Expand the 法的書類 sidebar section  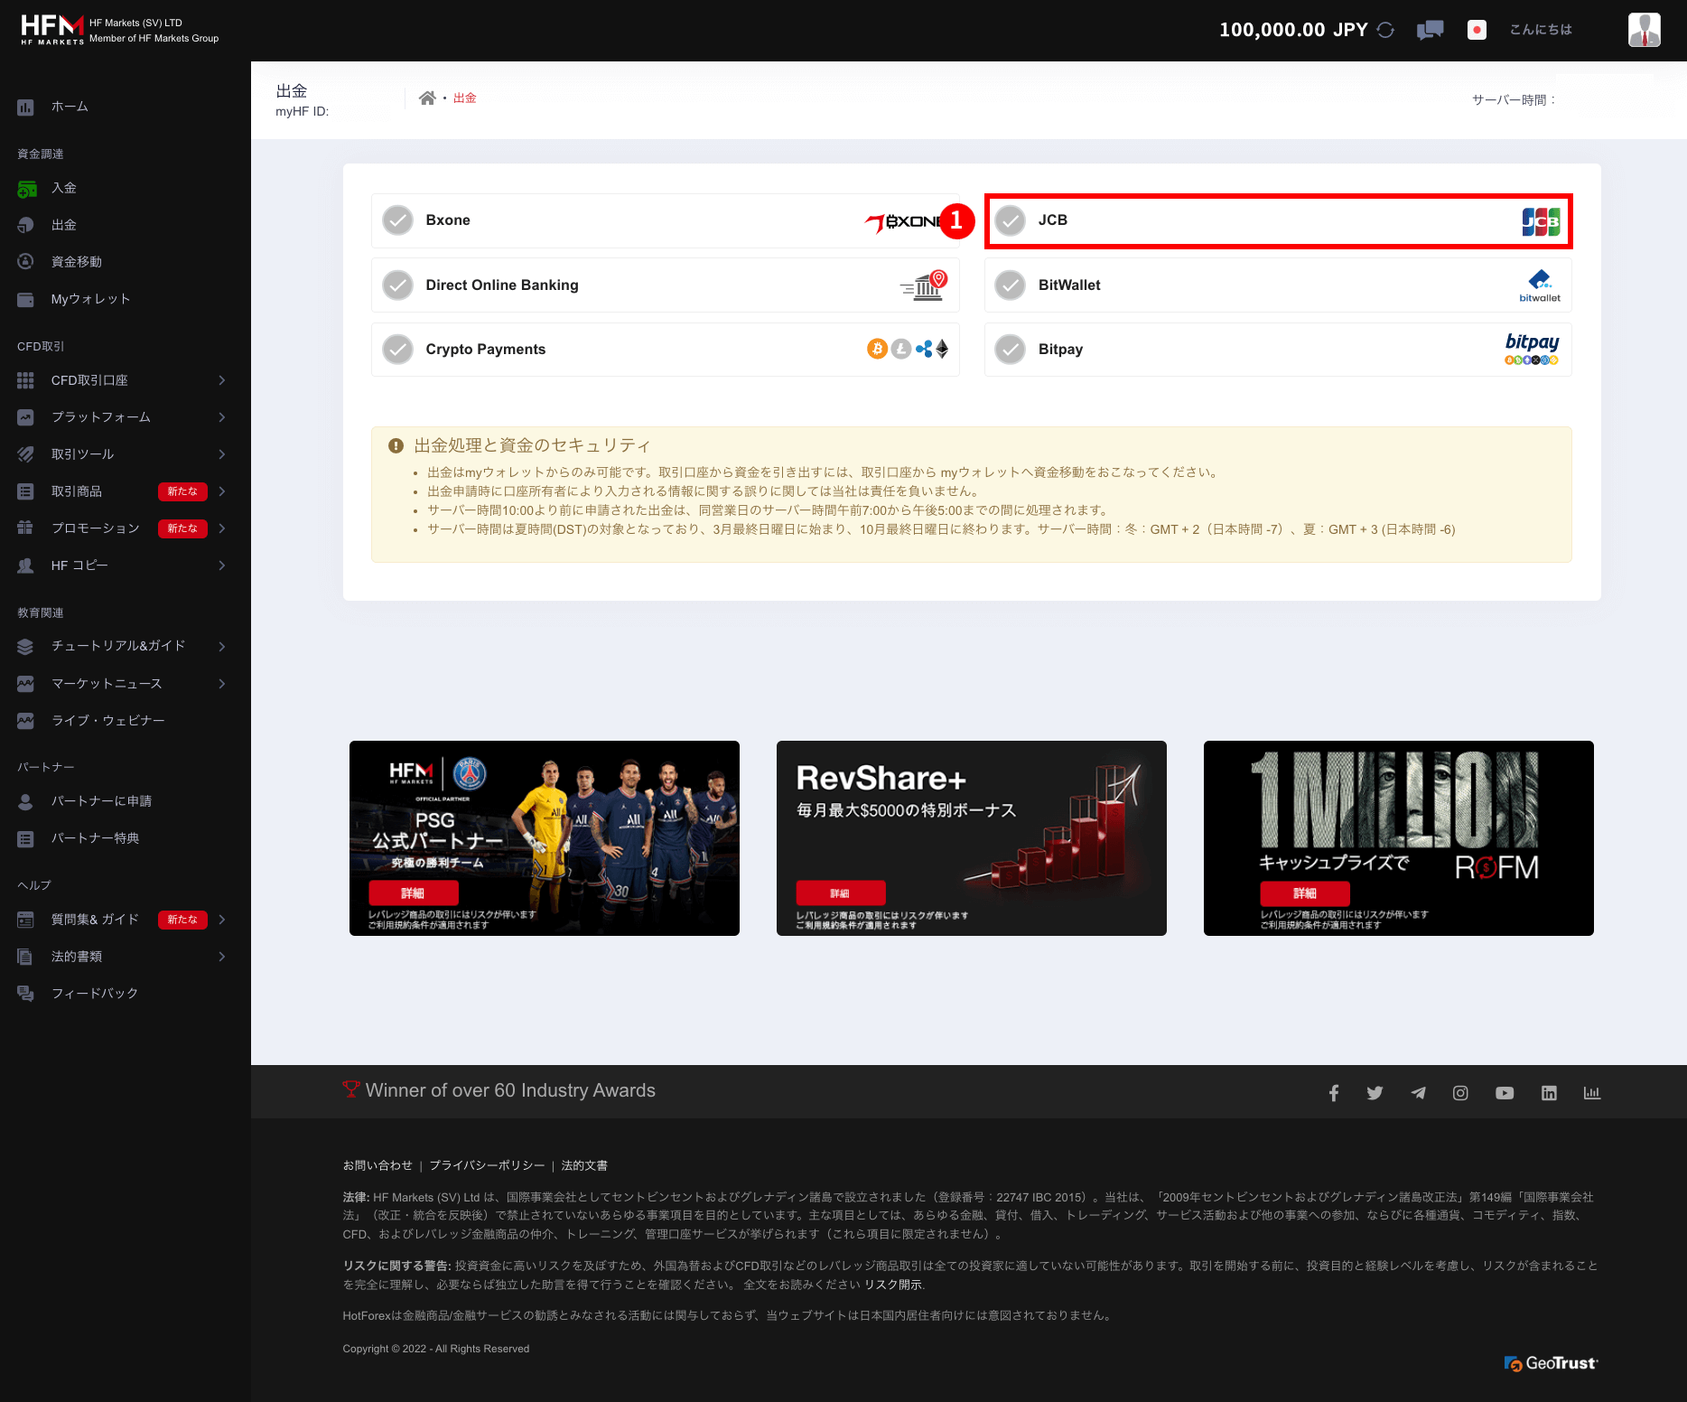(x=81, y=956)
